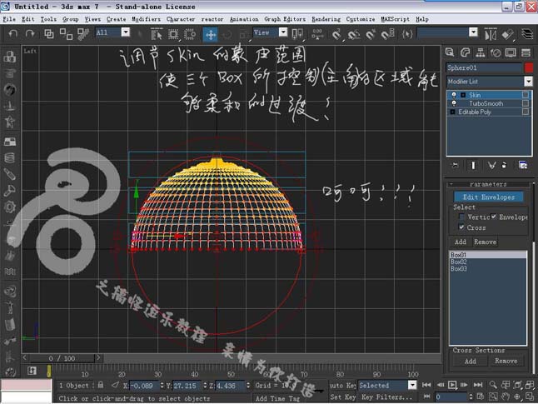Go to end of animation
The height and width of the screenshot is (404, 538).
478,385
